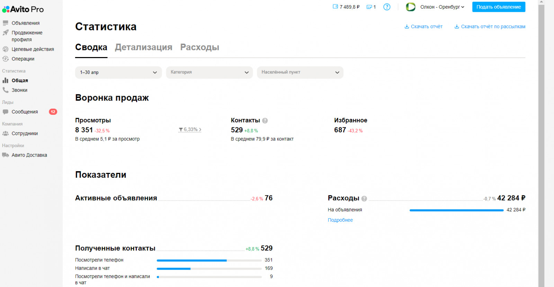Open Операции in the sidebar

[23, 59]
